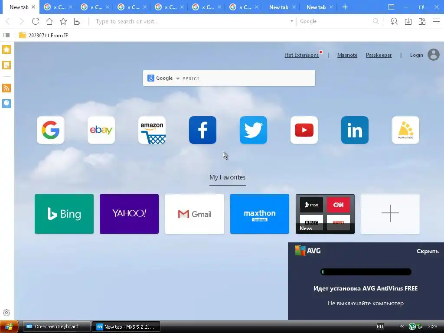This screenshot has height=333, width=444.
Task: Open the Bing favorite tile
Action: coord(64,214)
